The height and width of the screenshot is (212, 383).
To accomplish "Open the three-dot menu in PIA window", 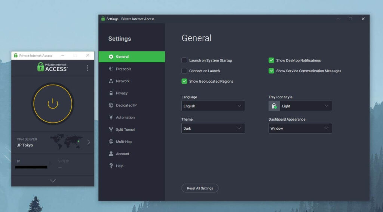I will pos(88,68).
